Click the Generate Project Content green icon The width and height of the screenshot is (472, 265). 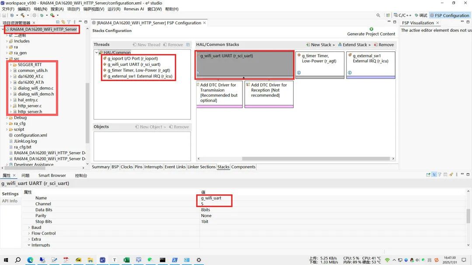pyautogui.click(x=371, y=29)
